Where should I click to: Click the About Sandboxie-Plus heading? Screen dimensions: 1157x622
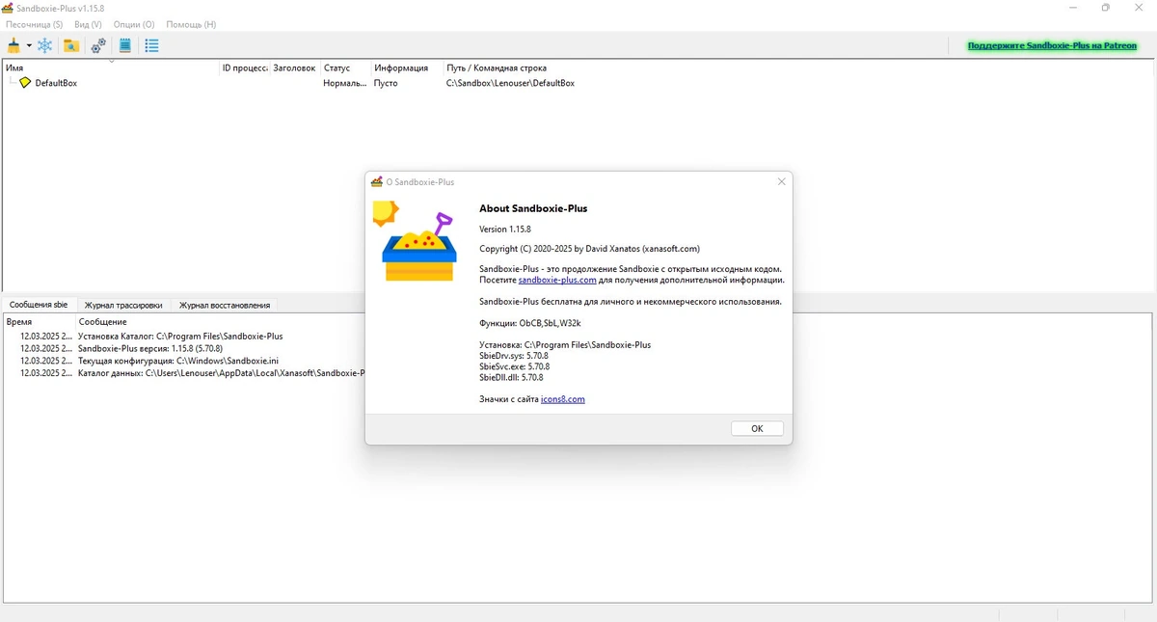tap(533, 208)
